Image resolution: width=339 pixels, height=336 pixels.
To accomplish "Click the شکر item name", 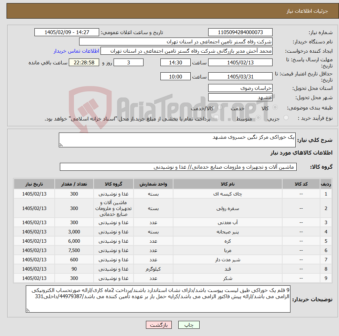I will coord(227,278).
